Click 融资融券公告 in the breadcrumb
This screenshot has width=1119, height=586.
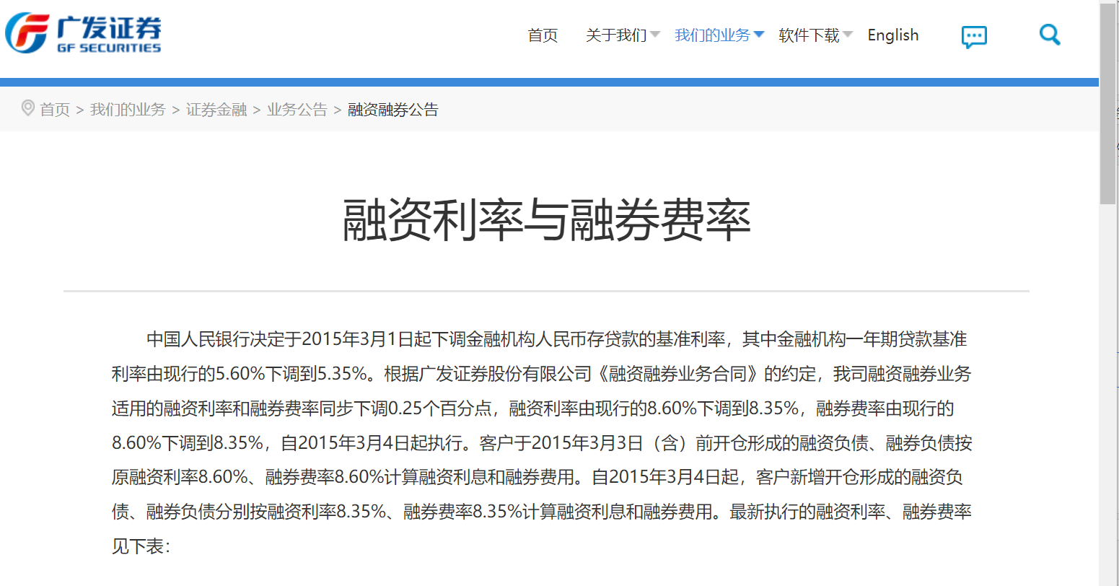point(393,110)
